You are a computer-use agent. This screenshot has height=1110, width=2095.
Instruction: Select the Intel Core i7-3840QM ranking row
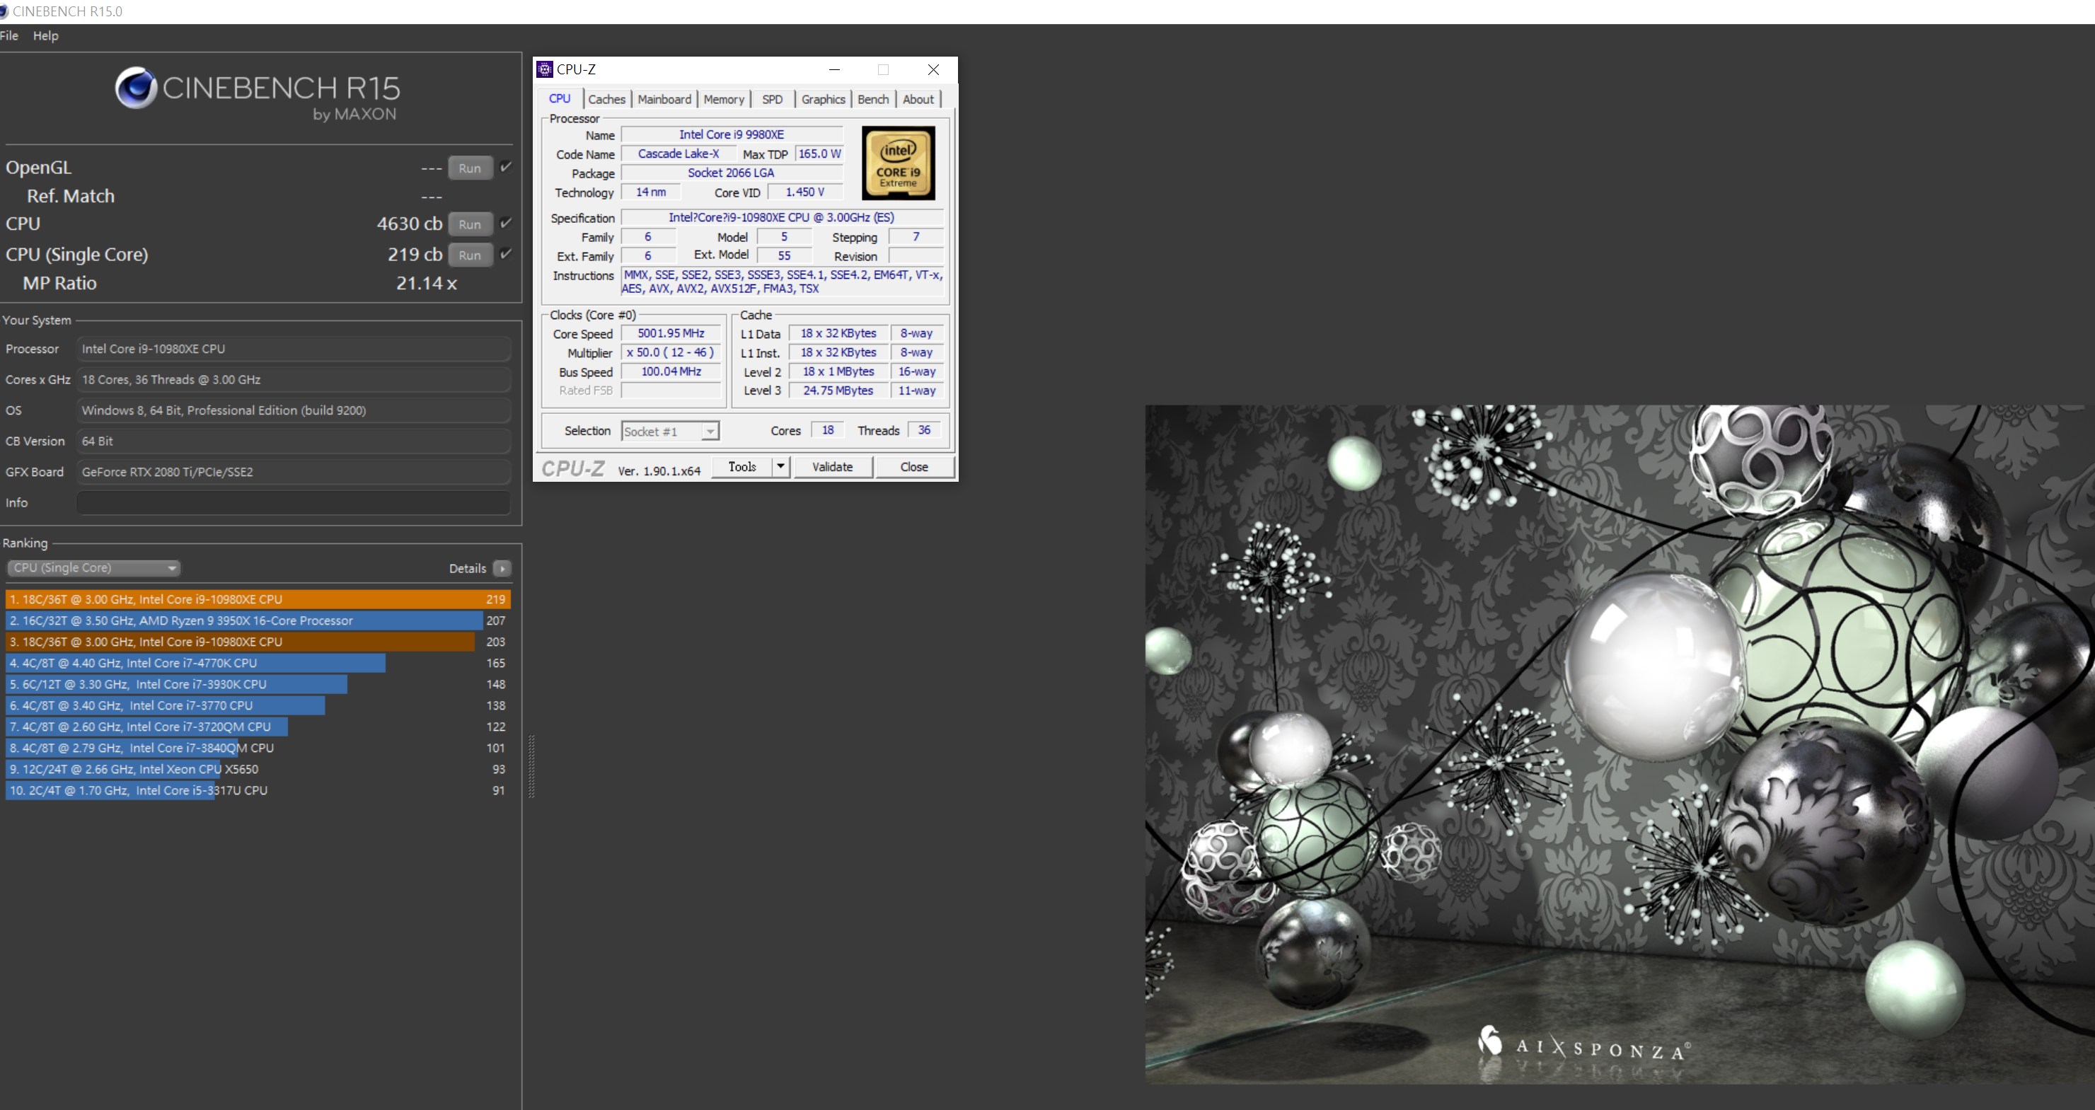coord(258,747)
